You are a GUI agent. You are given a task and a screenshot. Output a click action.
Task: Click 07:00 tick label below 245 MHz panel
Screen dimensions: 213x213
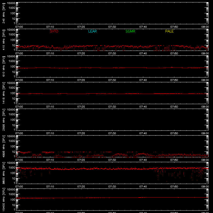(19, 27)
